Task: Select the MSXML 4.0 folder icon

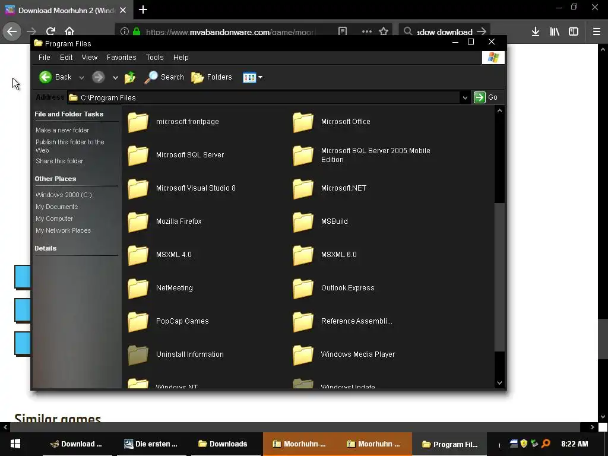Action: tap(138, 255)
